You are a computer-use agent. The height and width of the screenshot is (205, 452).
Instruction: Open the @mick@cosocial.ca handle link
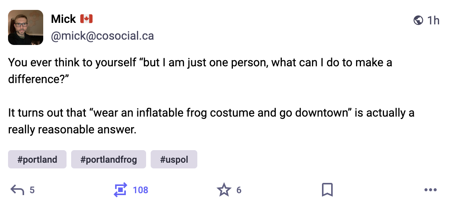[x=102, y=36]
